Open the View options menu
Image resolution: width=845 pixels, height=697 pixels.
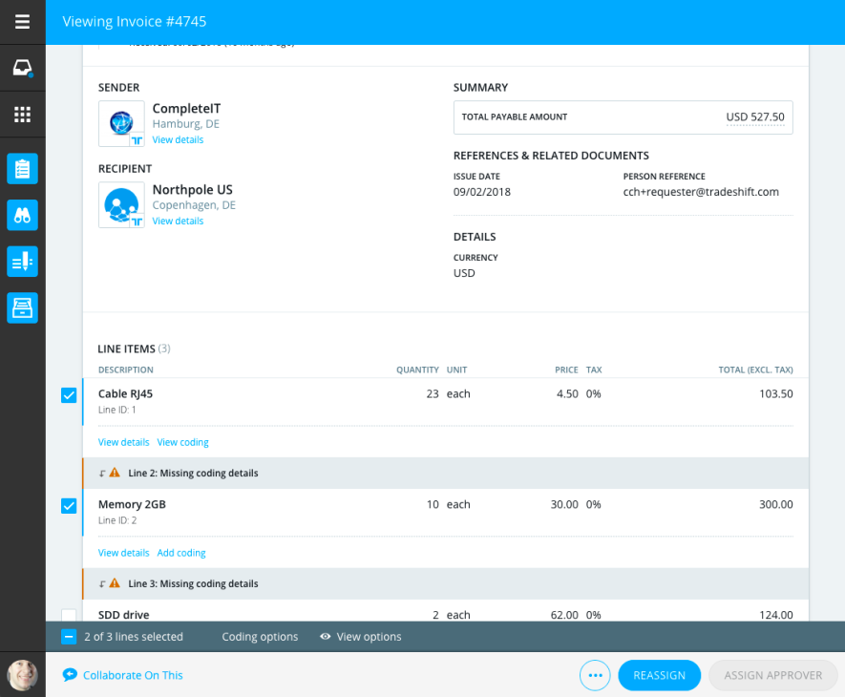(361, 637)
